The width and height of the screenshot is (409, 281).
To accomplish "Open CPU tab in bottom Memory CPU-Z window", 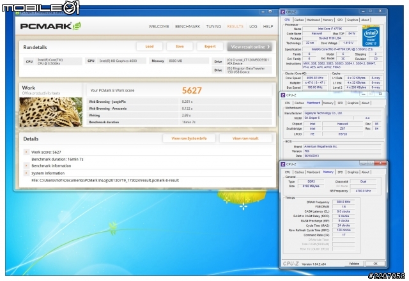I will pos(288,172).
